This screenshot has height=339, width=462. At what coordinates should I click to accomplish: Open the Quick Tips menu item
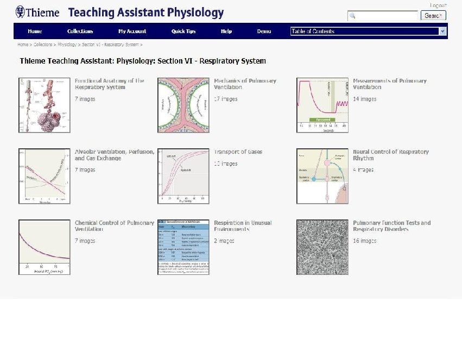pyautogui.click(x=183, y=32)
